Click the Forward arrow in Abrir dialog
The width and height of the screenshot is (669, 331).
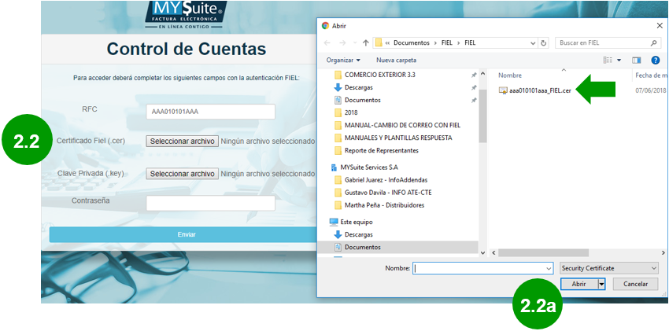coord(342,43)
